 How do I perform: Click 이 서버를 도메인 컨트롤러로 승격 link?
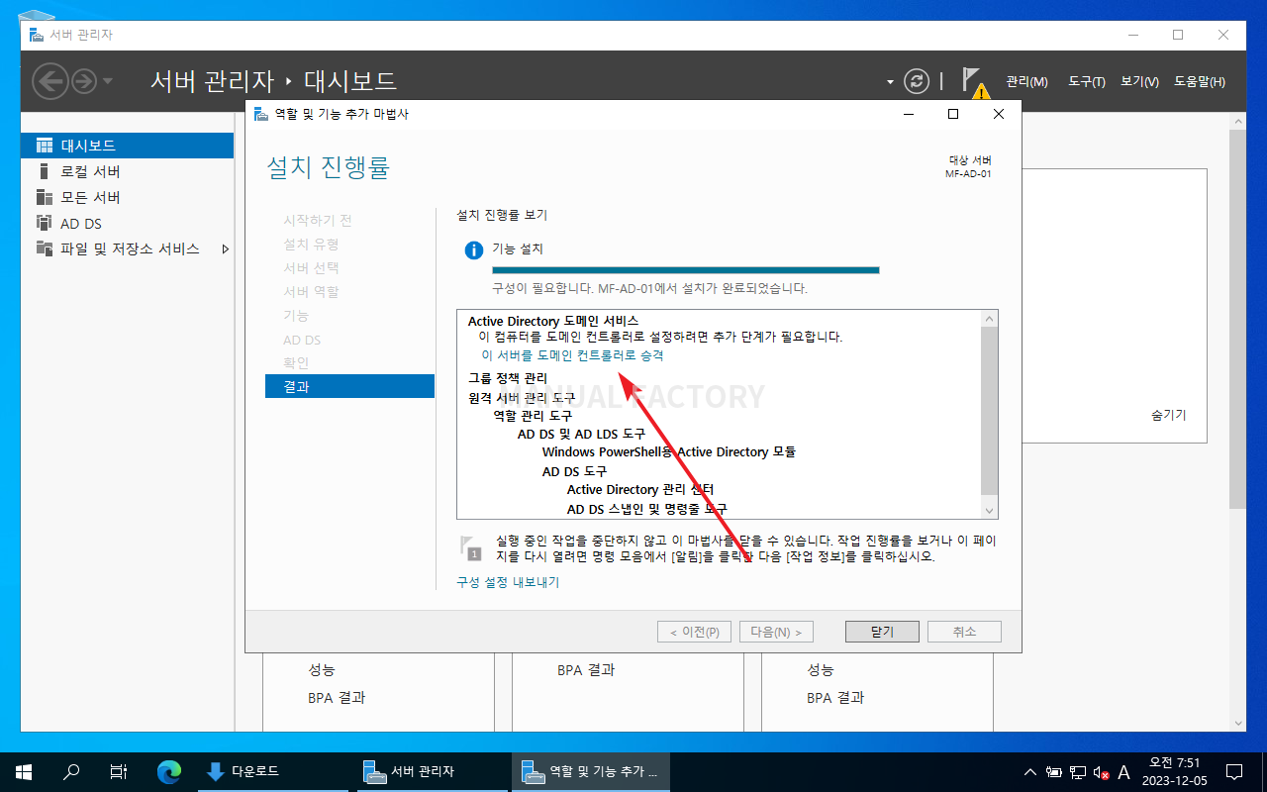[572, 355]
